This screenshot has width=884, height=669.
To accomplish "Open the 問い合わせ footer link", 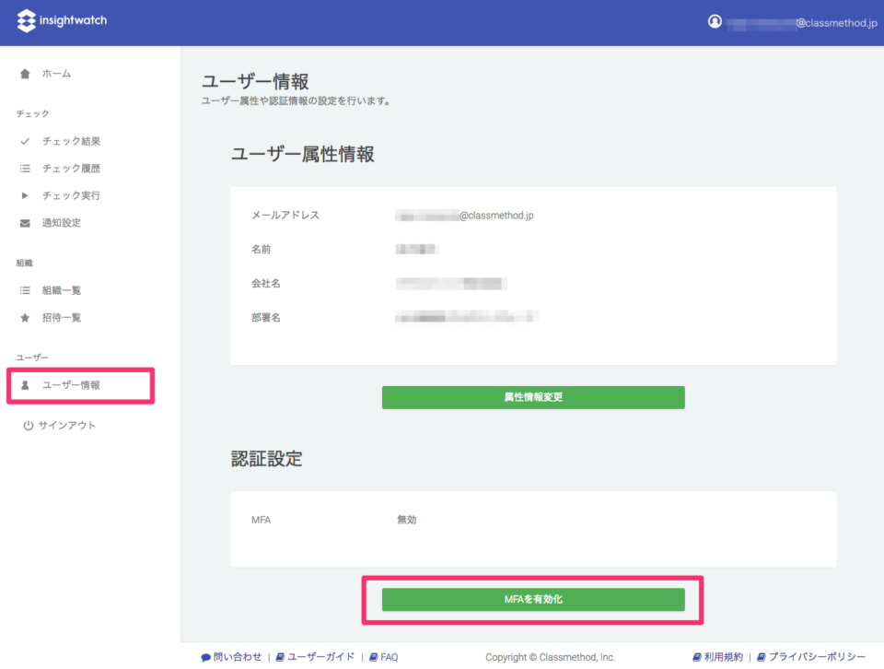I will click(237, 657).
